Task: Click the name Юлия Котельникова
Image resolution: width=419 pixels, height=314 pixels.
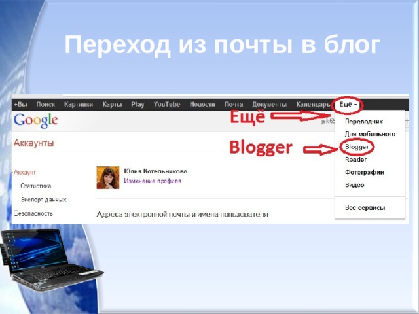Action: pyautogui.click(x=156, y=171)
